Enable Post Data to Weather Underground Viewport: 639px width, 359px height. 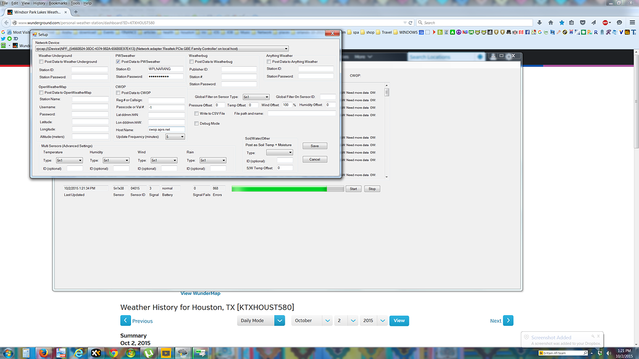(x=41, y=62)
